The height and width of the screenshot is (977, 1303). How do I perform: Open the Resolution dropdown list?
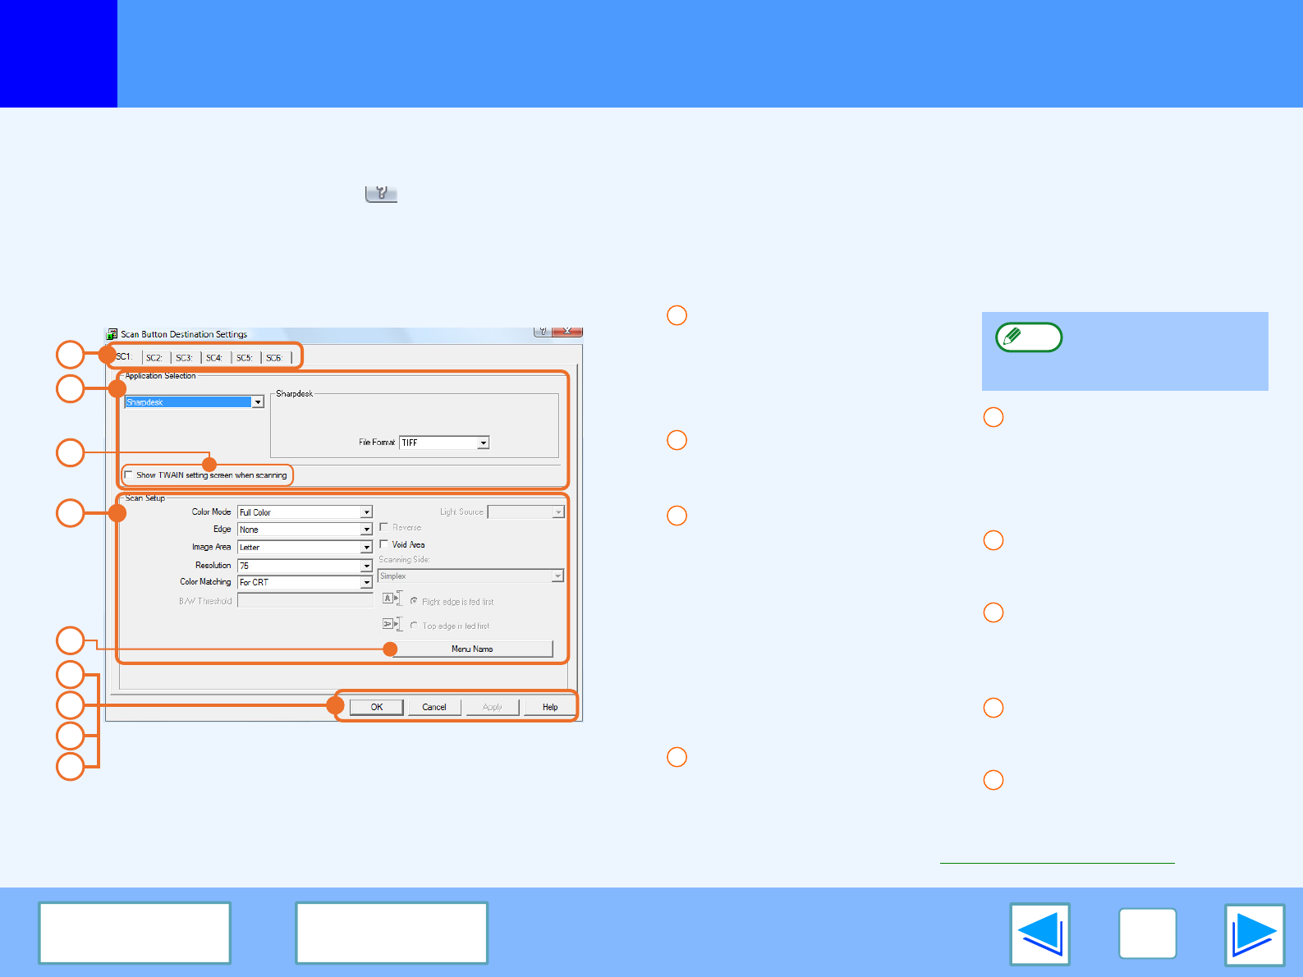(x=366, y=566)
